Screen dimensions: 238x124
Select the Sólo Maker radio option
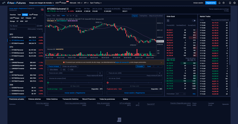coord(48,70)
